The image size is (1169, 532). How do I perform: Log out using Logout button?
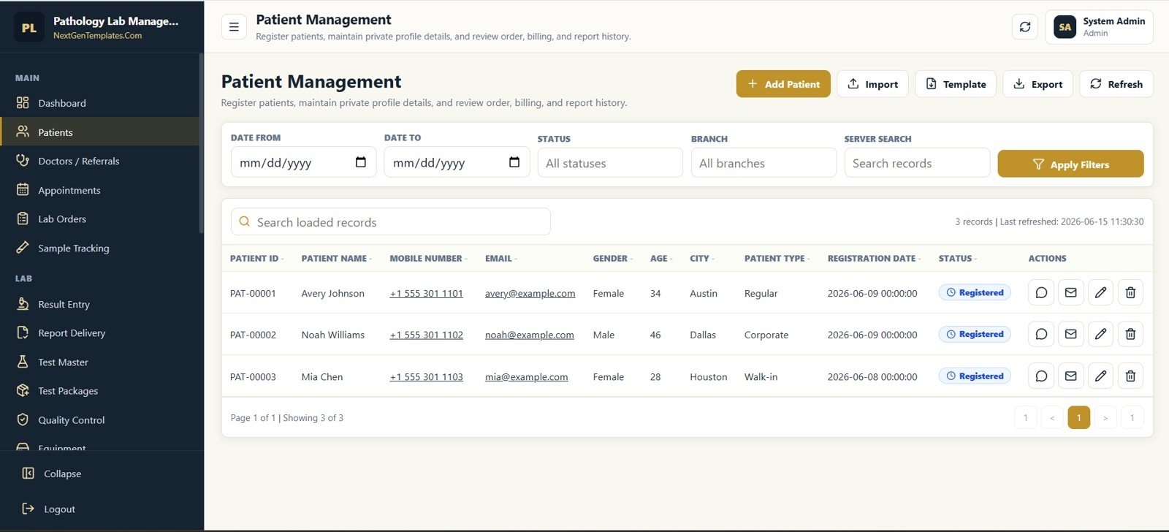click(x=102, y=509)
